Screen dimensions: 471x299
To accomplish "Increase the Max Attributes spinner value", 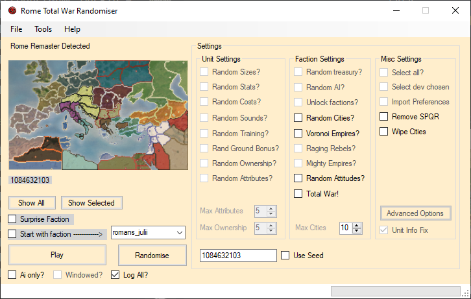I will click(x=271, y=209).
